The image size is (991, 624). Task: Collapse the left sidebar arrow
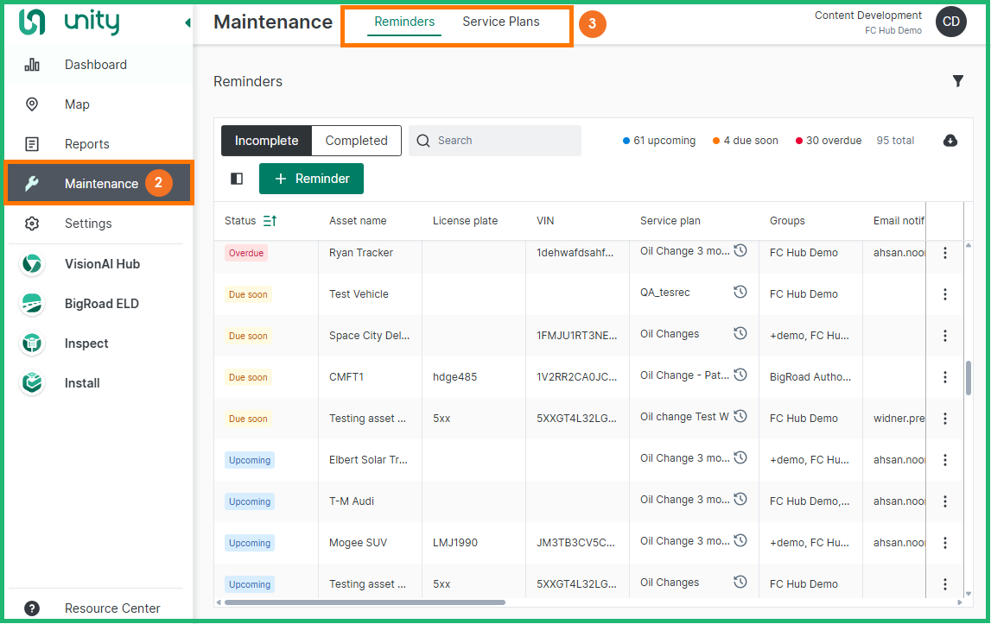point(187,23)
